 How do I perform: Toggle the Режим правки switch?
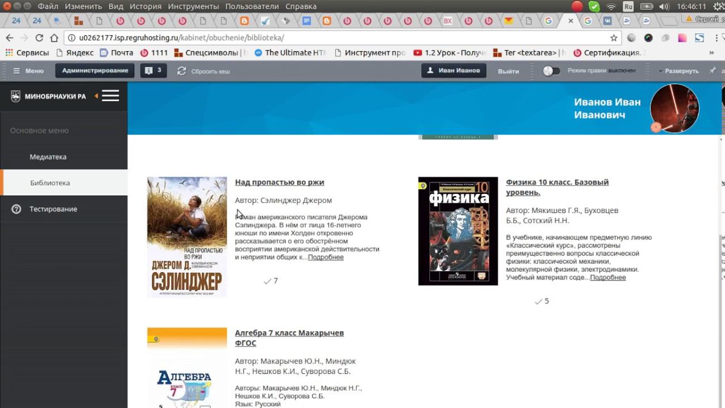click(551, 71)
